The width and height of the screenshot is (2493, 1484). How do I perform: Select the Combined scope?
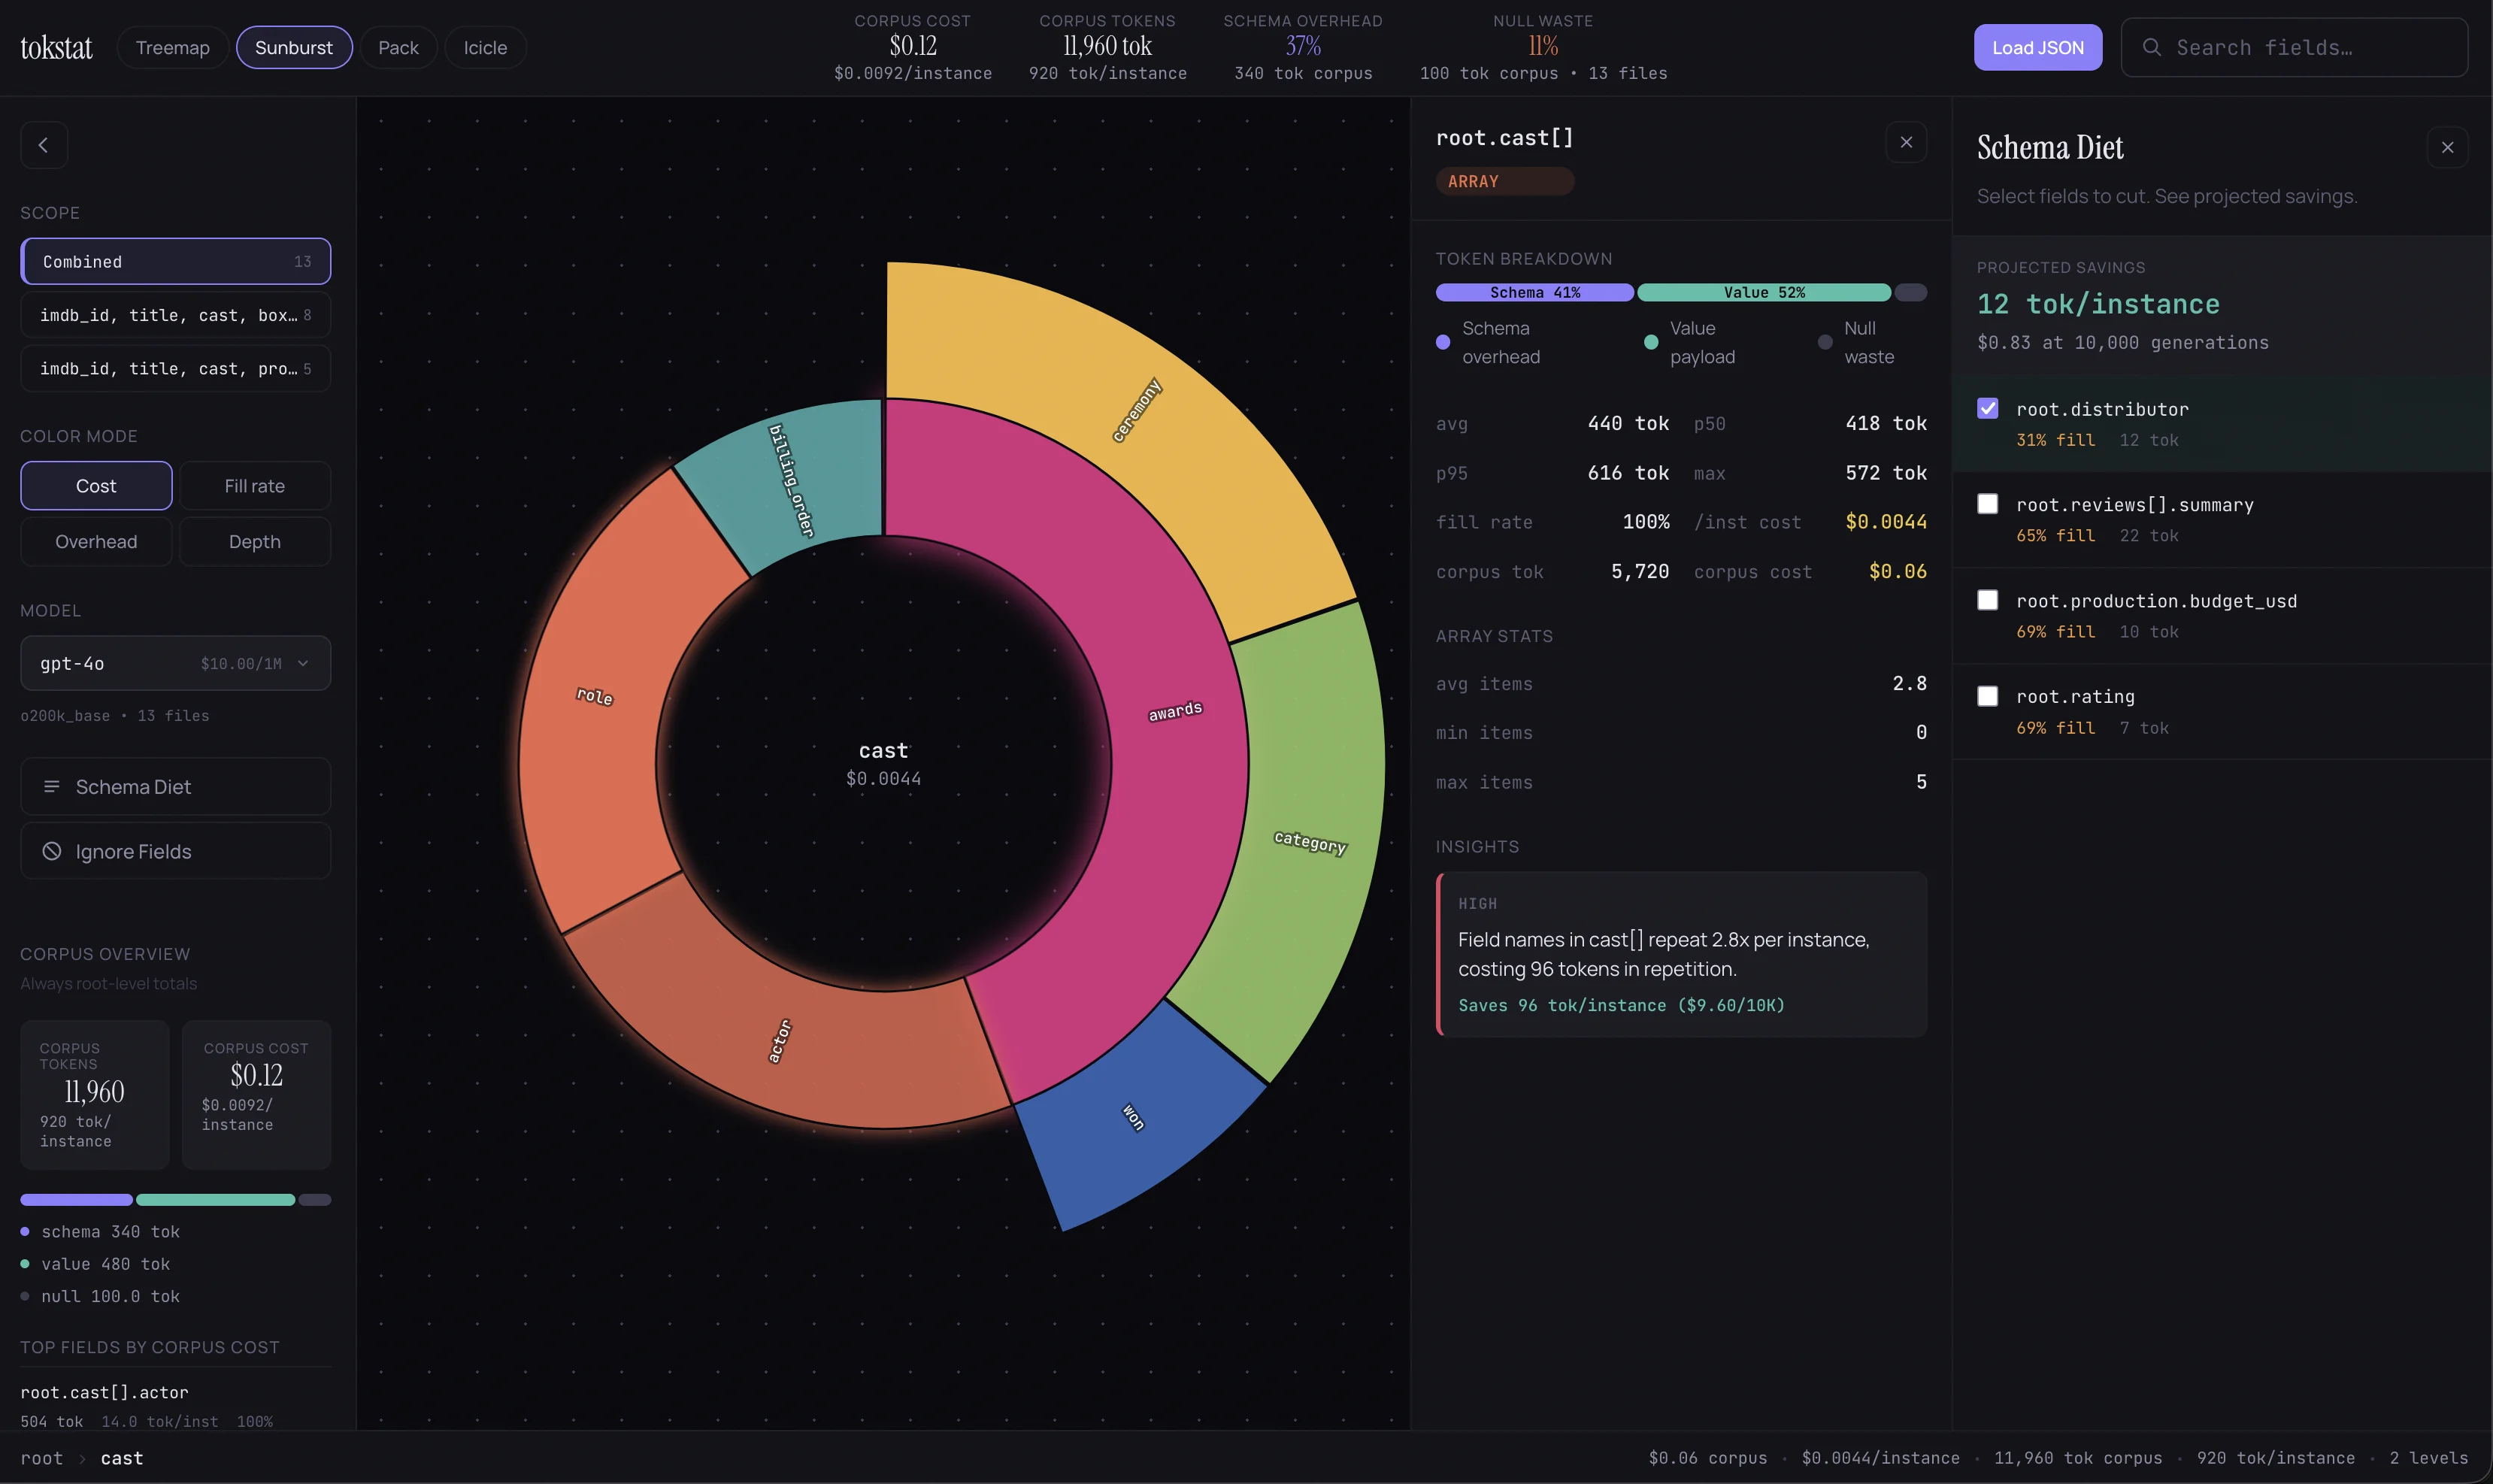click(175, 261)
